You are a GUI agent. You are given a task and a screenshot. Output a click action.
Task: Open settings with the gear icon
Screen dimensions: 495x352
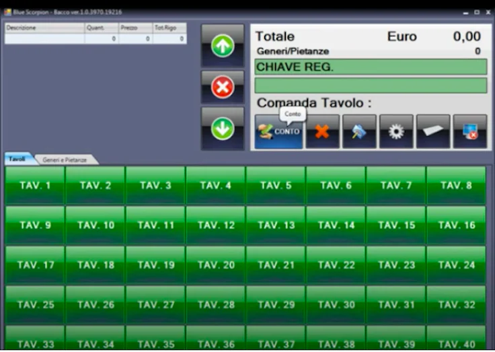tap(396, 131)
